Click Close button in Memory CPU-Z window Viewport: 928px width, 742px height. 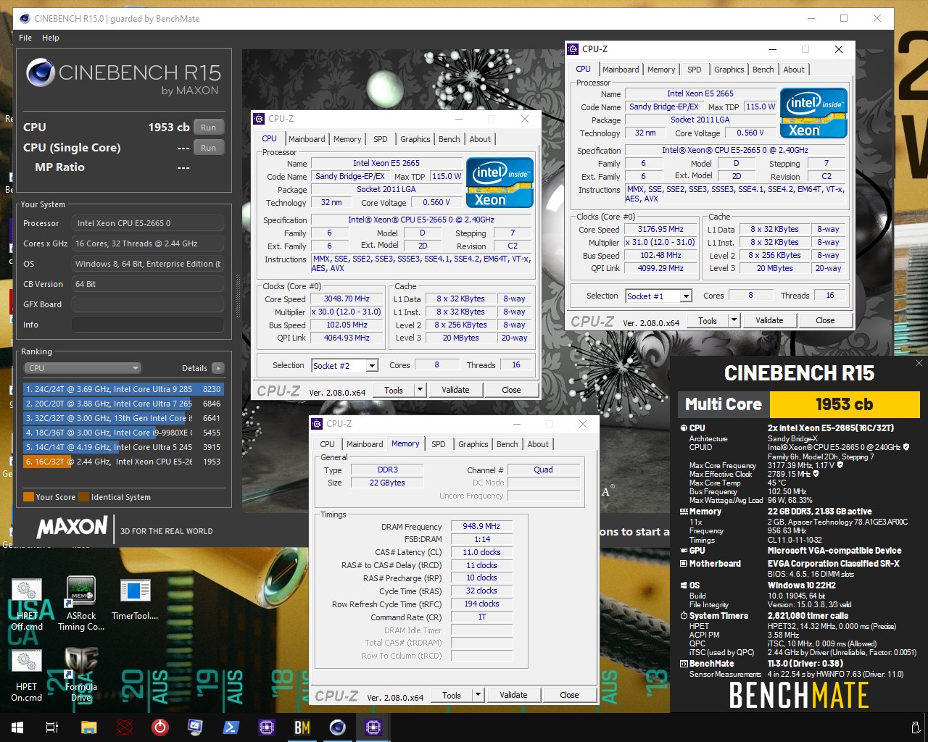tap(569, 695)
